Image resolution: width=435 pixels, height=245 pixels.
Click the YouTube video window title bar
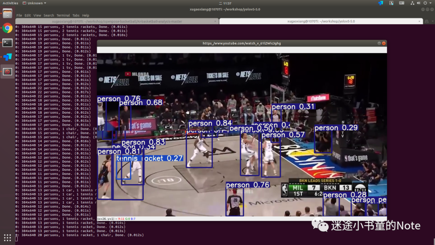coord(242,43)
